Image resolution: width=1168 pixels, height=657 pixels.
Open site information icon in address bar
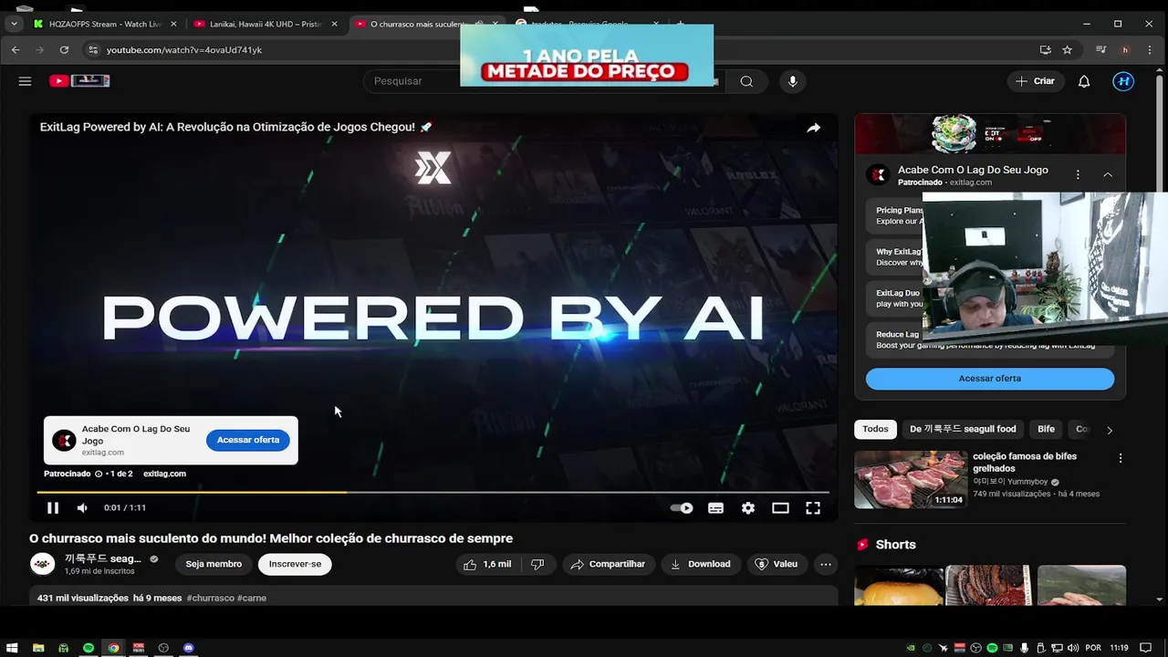pyautogui.click(x=92, y=50)
